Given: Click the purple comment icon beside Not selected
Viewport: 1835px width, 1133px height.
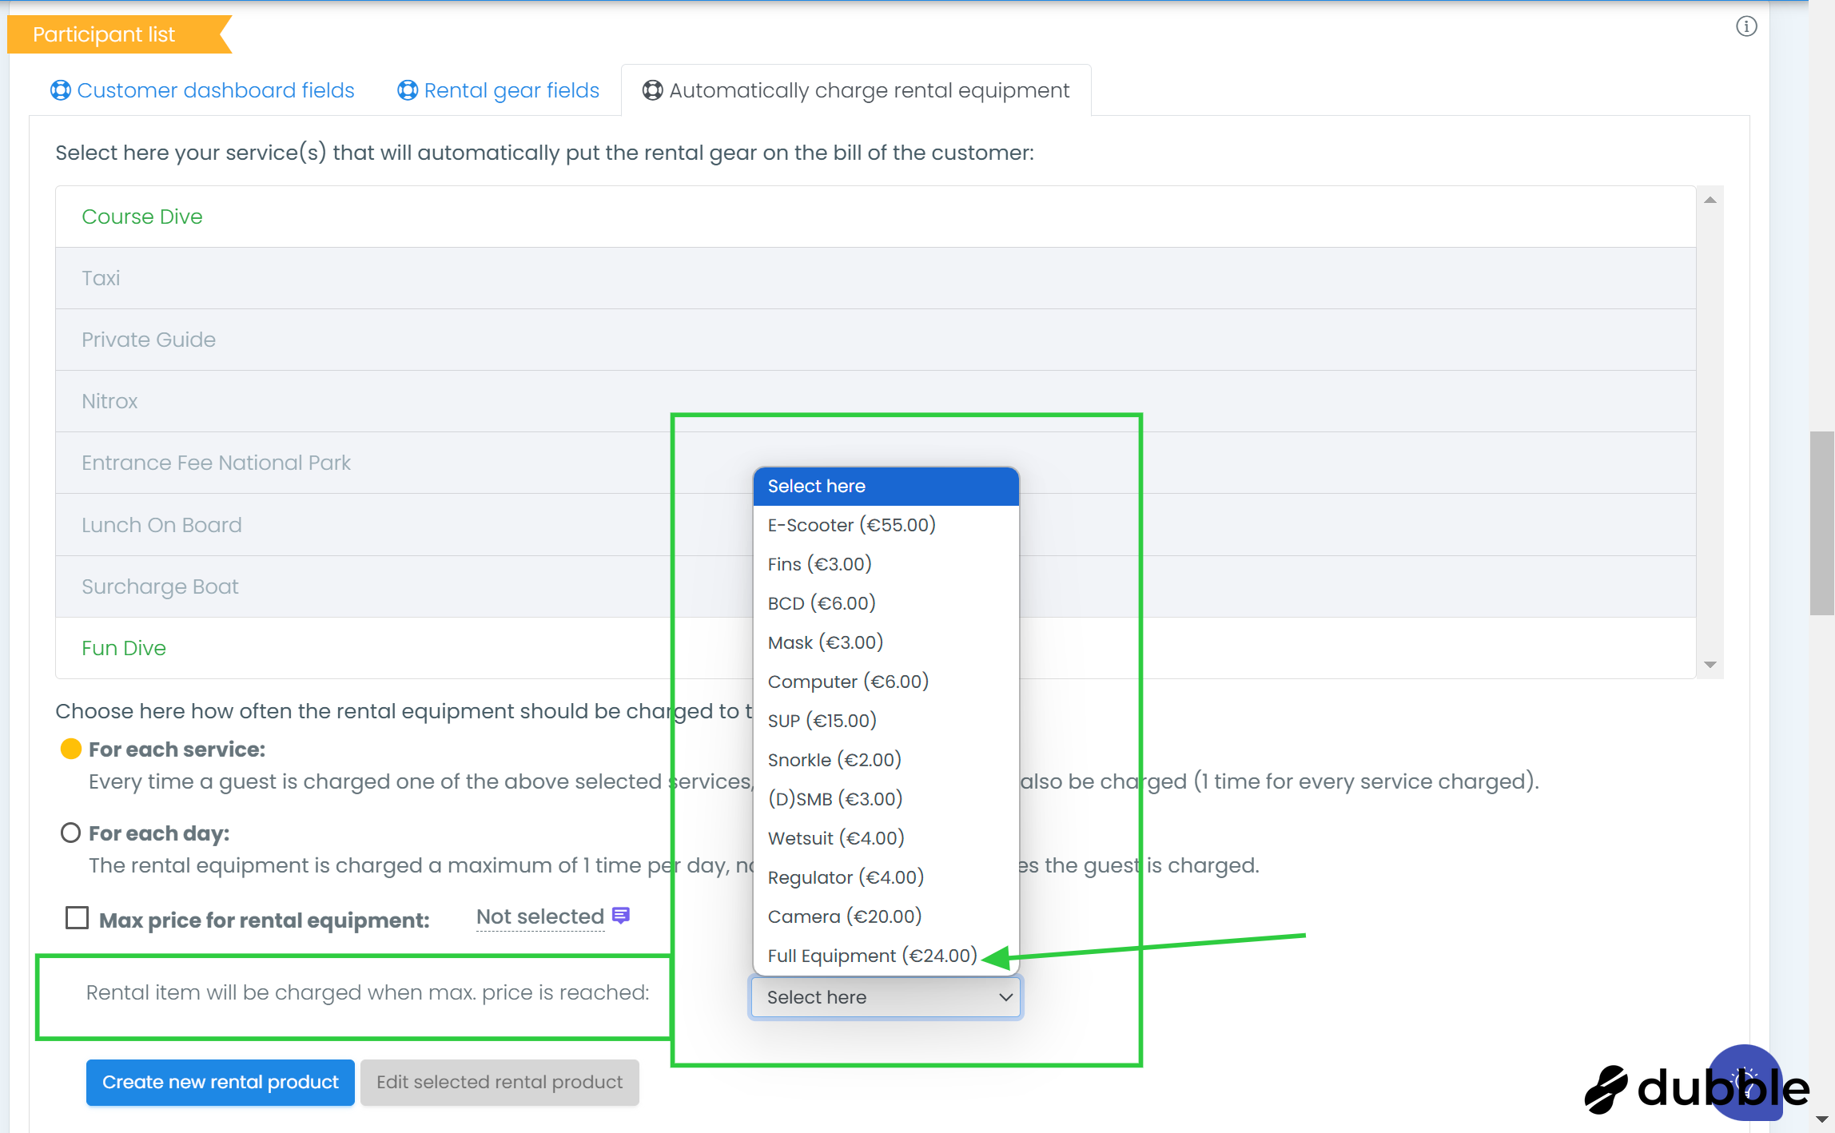Looking at the screenshot, I should (x=621, y=916).
